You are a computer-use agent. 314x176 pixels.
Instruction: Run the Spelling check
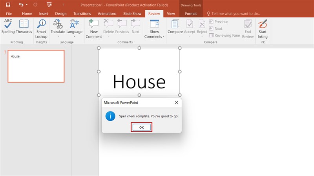pyautogui.click(x=8, y=27)
